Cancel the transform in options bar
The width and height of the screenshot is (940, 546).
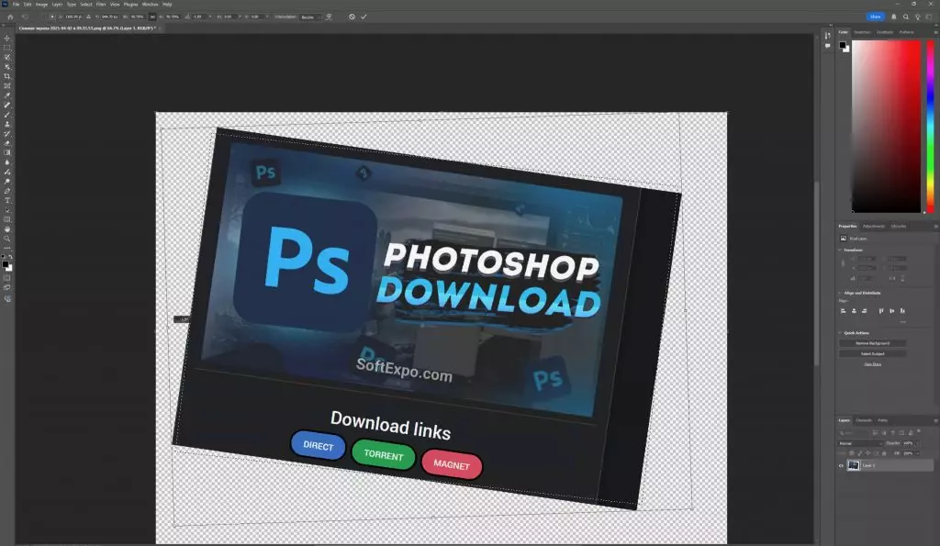point(352,17)
